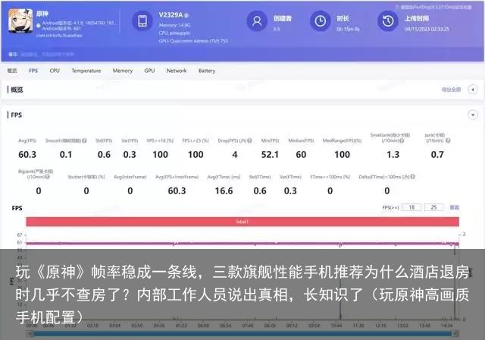
Task: Open help icon beside Smooth metric label
Action: click(x=84, y=140)
